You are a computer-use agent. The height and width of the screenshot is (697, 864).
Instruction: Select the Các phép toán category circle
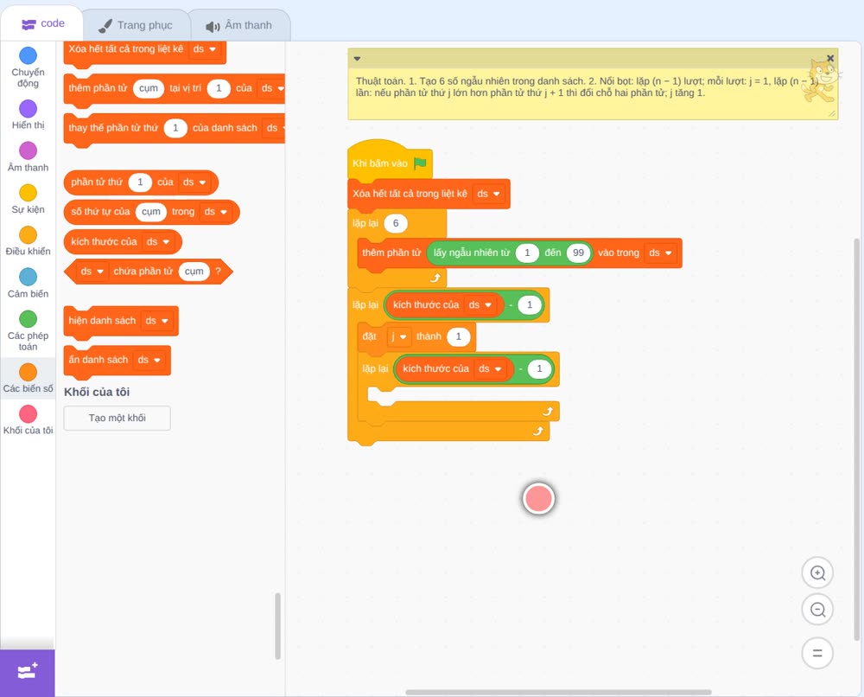(x=29, y=319)
